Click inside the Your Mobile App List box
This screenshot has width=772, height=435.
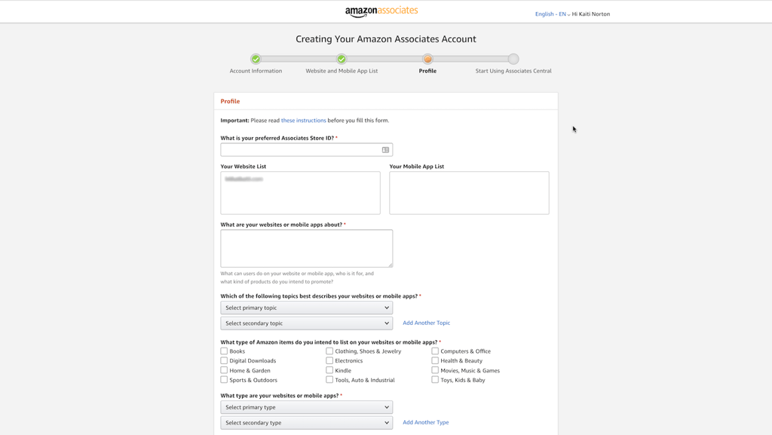coord(469,193)
